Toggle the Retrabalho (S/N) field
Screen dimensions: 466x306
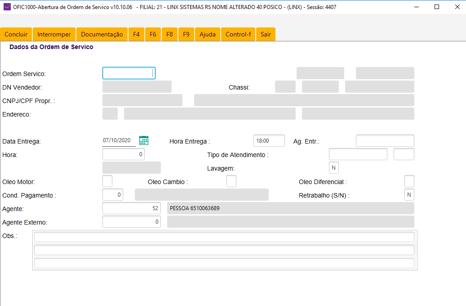[x=409, y=195]
